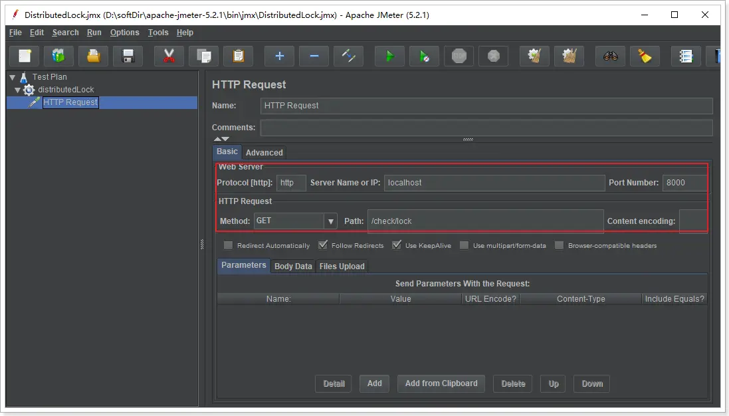
Task: Switch to the Body Data tab
Action: (293, 266)
